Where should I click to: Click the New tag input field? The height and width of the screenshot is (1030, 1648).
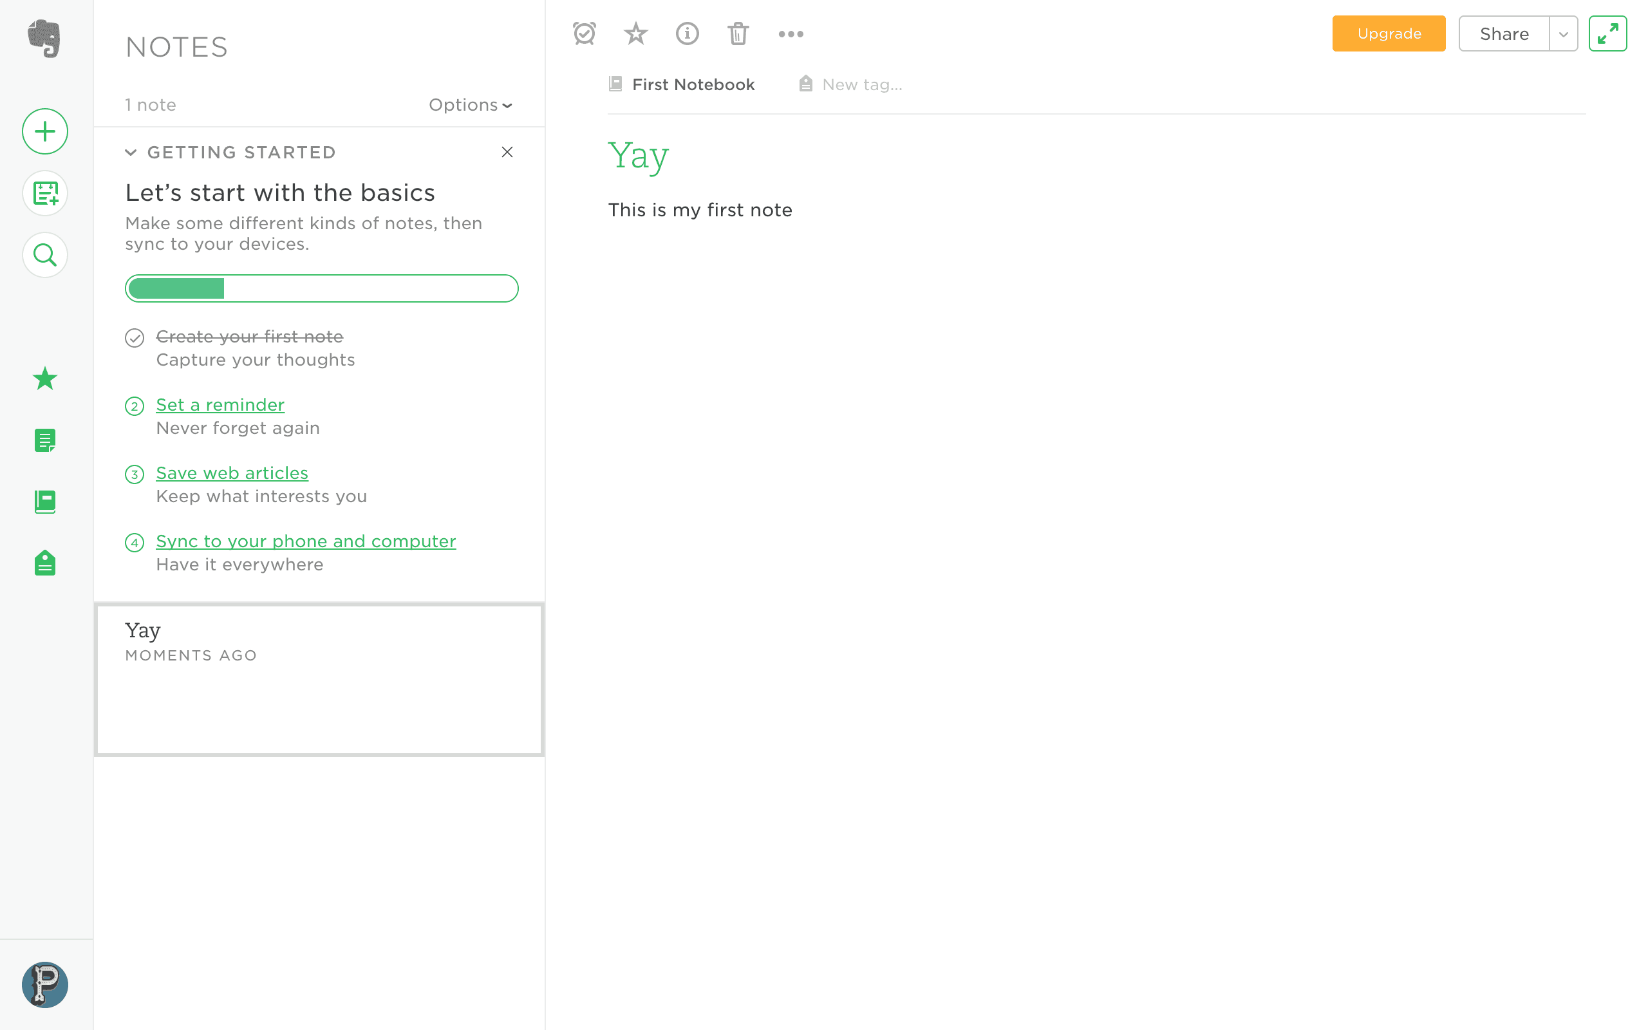[x=861, y=84]
